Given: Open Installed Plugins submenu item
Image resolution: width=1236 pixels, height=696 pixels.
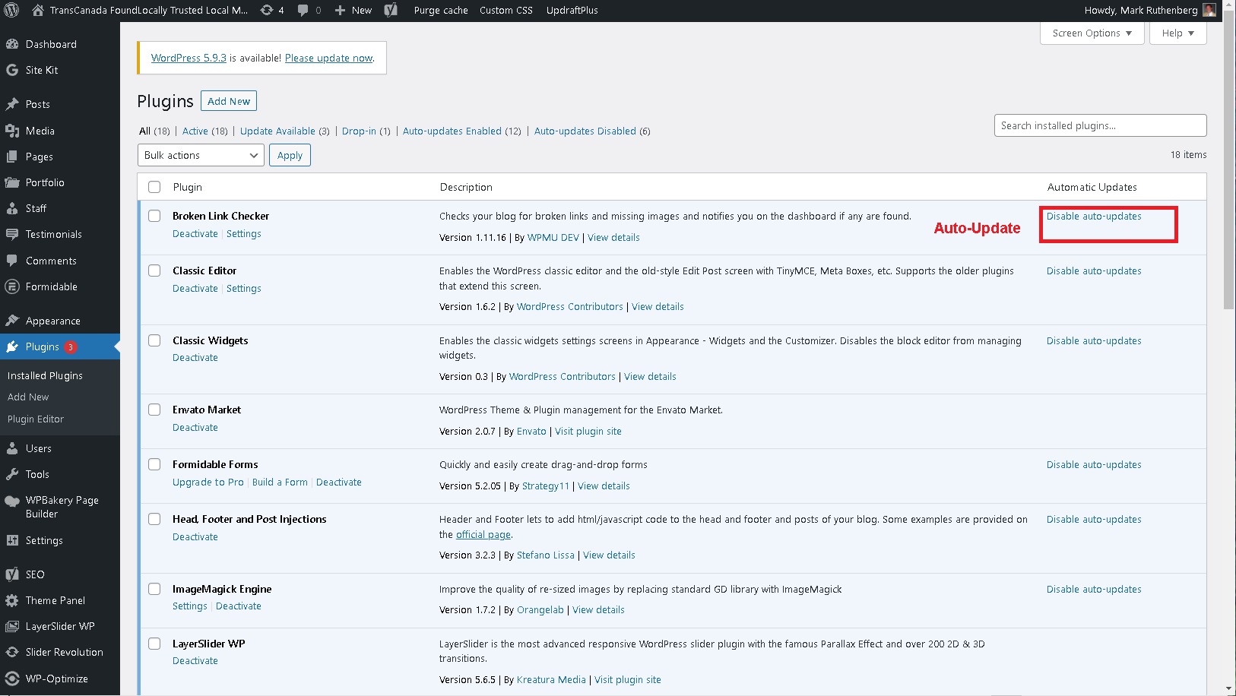Looking at the screenshot, I should [x=45, y=375].
